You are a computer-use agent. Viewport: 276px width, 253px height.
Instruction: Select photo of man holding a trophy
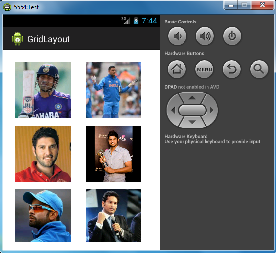[x=114, y=154]
